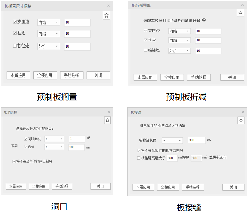Enable 接缝处 in 板折减调整 dialog

(x=146, y=50)
